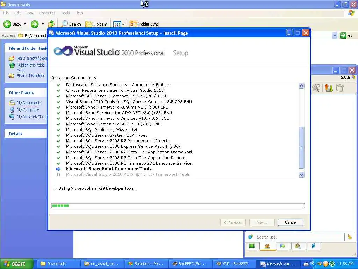Open the View menu
The width and height of the screenshot is (358, 269).
point(30,13)
